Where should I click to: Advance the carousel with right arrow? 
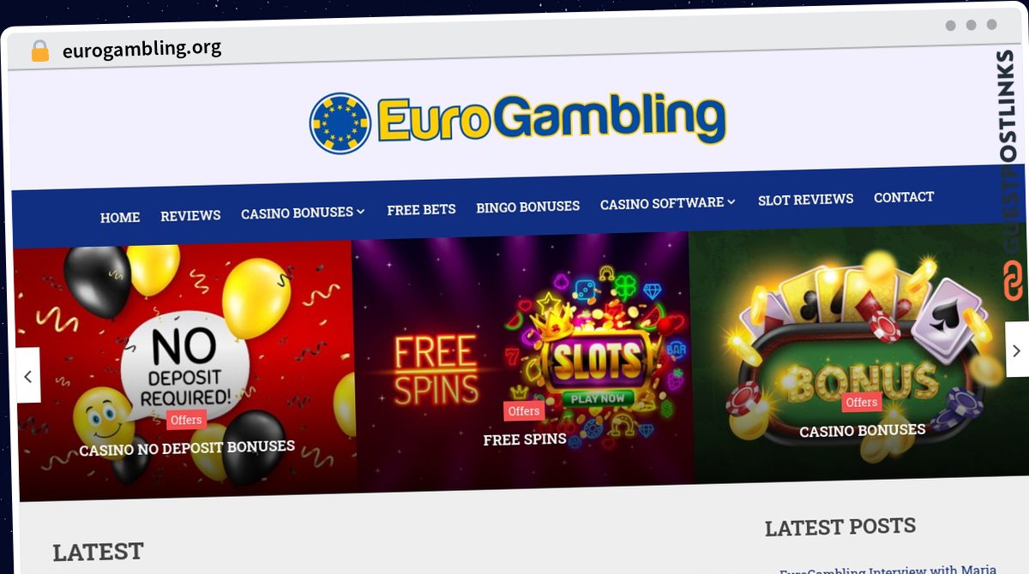click(x=1016, y=350)
